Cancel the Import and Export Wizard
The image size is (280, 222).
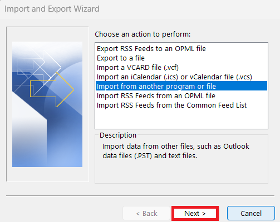251,213
